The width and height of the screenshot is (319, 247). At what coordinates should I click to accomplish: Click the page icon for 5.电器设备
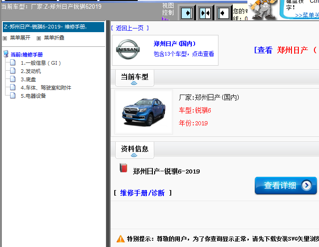point(13,95)
